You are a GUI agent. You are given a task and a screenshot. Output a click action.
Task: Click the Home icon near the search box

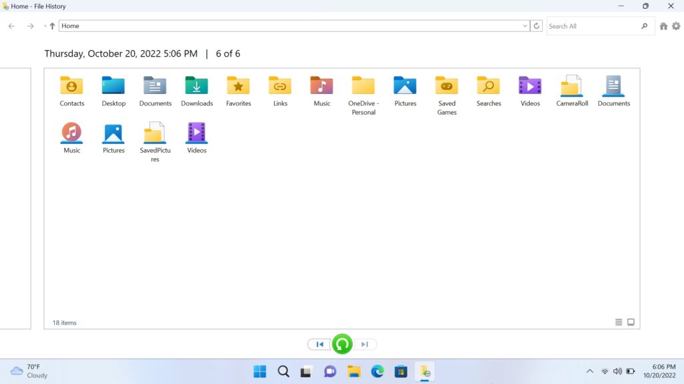click(663, 25)
